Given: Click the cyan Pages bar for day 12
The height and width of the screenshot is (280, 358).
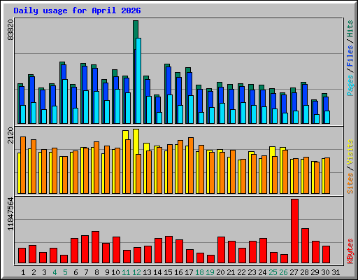Looking at the screenshot, I should [138, 80].
